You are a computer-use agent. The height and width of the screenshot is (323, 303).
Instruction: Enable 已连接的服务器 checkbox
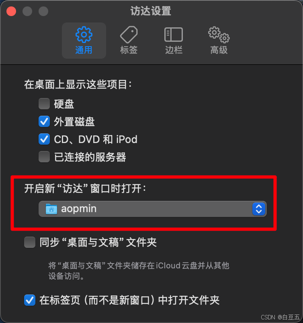pos(44,157)
